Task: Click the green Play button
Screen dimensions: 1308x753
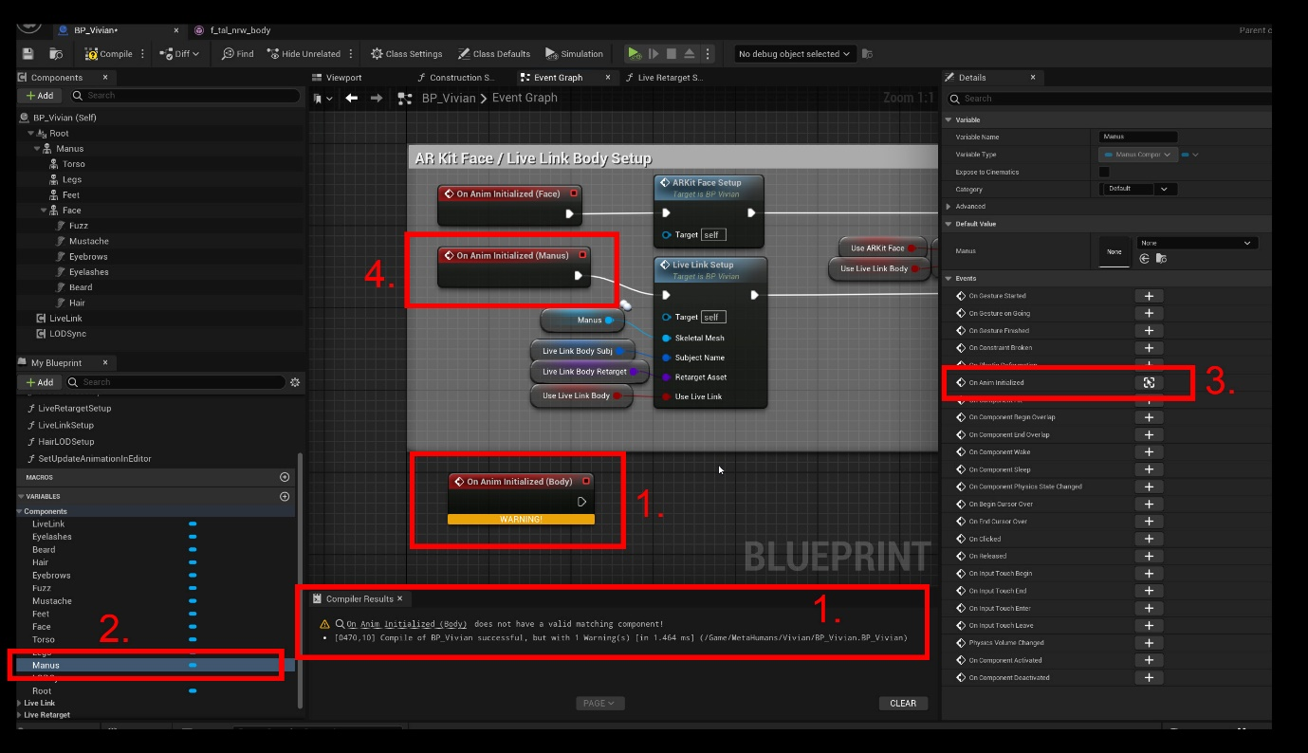Action: [x=634, y=54]
